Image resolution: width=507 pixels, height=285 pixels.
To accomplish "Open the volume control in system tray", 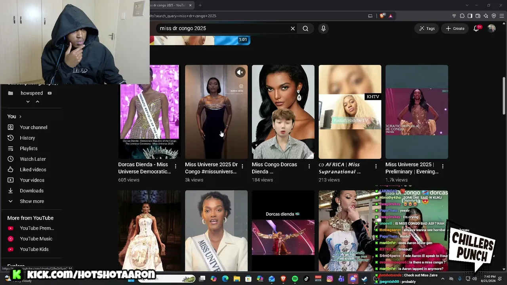I will (475, 279).
